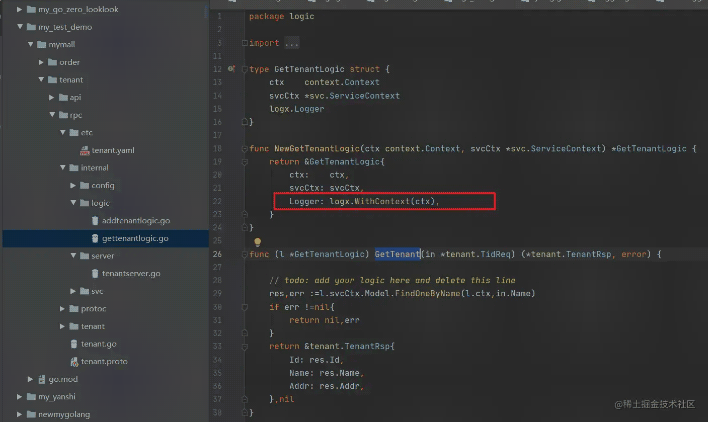Click the tenant.yaml YAML file icon

click(x=85, y=150)
